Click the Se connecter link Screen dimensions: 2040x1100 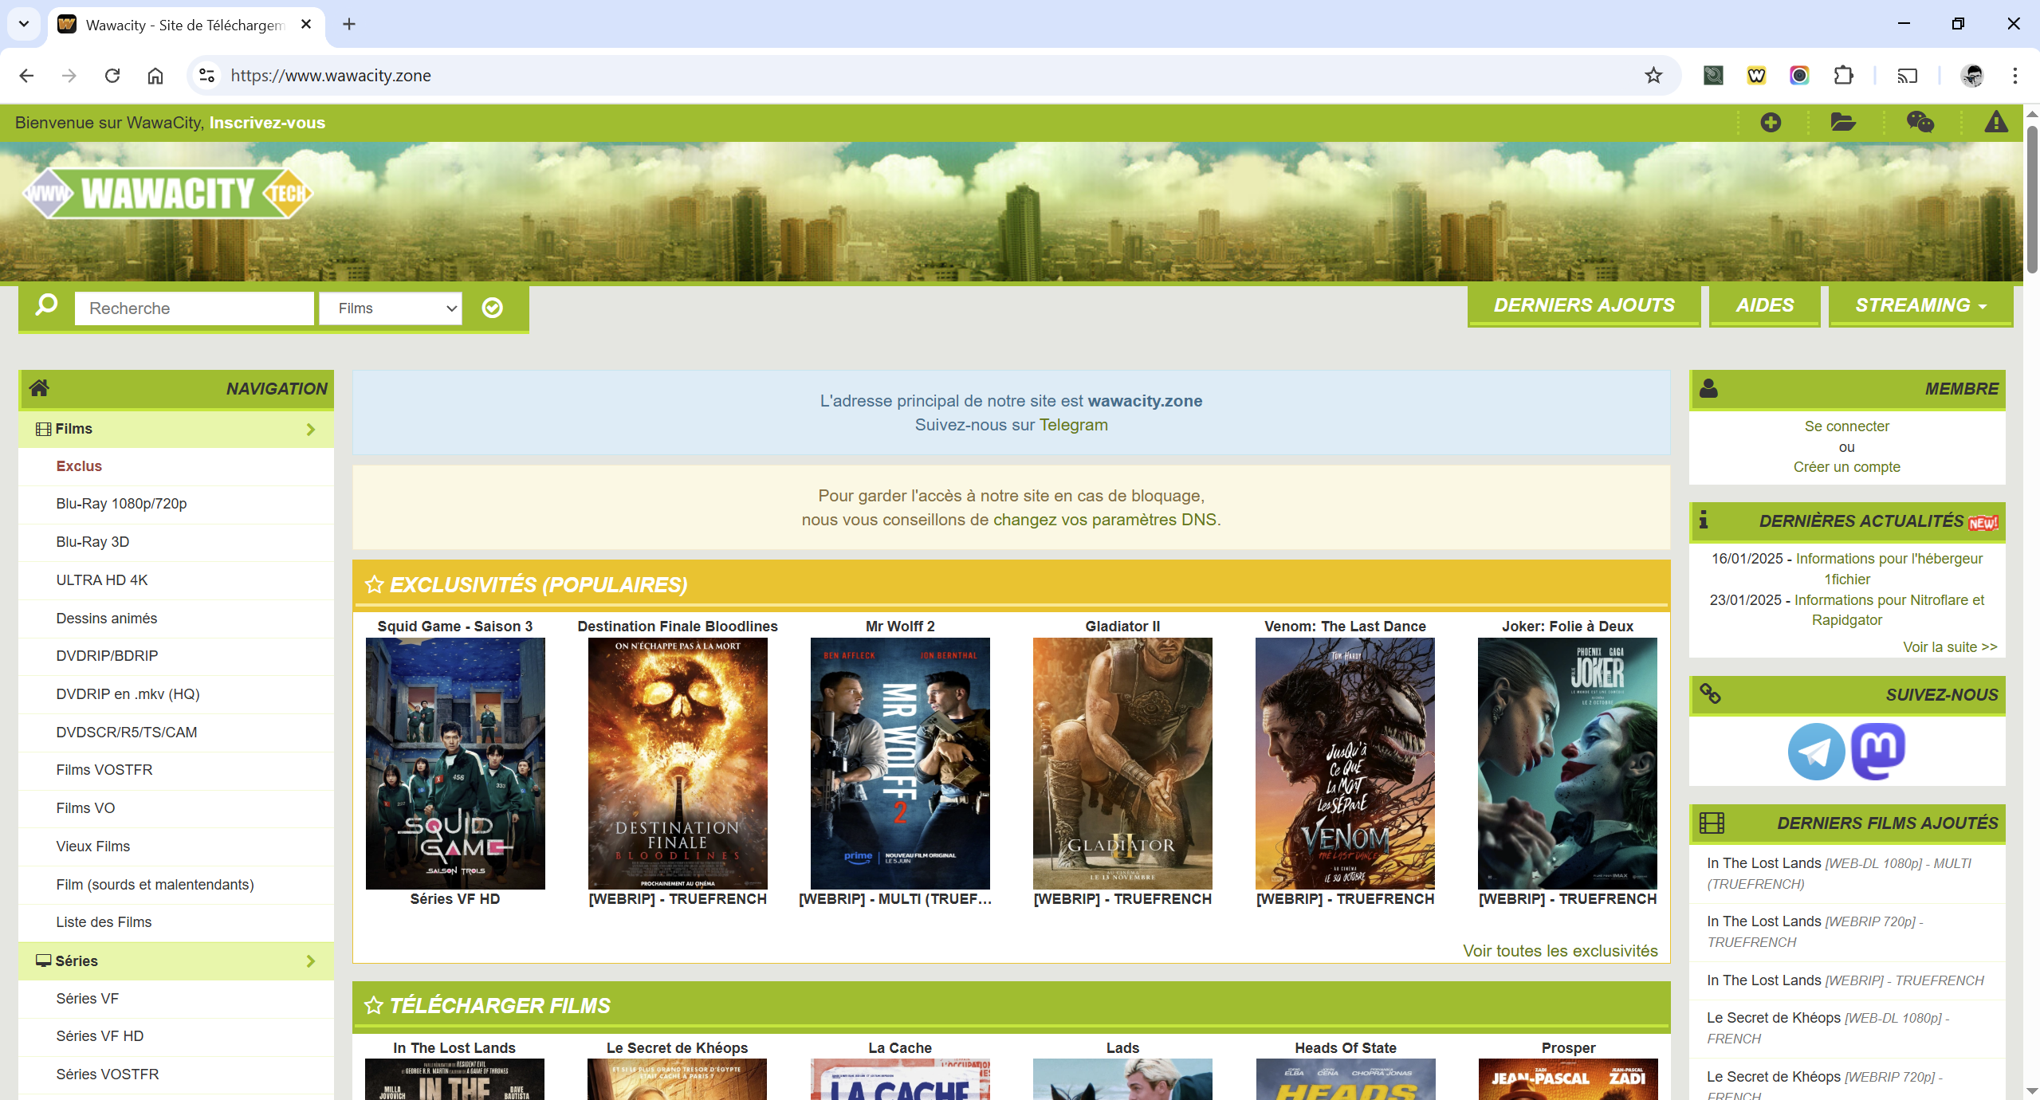[1846, 426]
